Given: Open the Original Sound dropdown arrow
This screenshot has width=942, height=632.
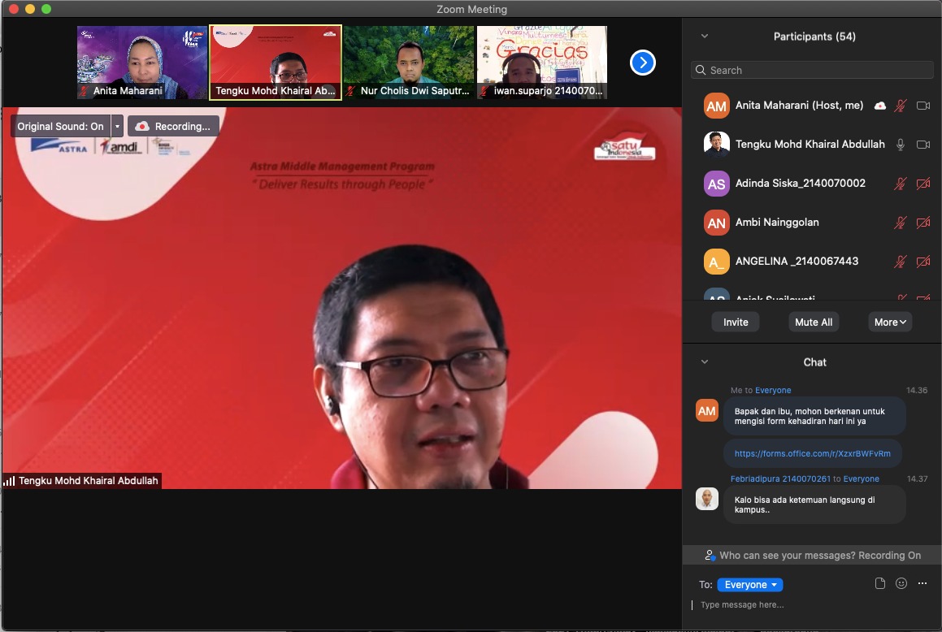Looking at the screenshot, I should click(x=118, y=126).
